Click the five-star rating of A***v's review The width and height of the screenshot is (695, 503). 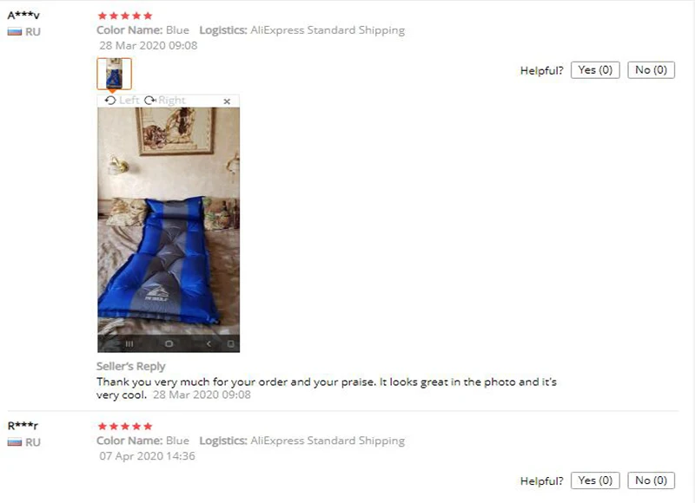coord(125,16)
